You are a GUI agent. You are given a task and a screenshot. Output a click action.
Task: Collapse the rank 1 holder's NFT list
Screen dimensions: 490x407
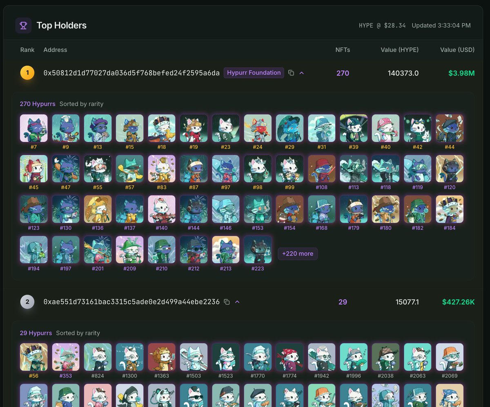(302, 73)
